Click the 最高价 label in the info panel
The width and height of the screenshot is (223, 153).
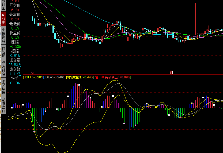(x=15, y=14)
